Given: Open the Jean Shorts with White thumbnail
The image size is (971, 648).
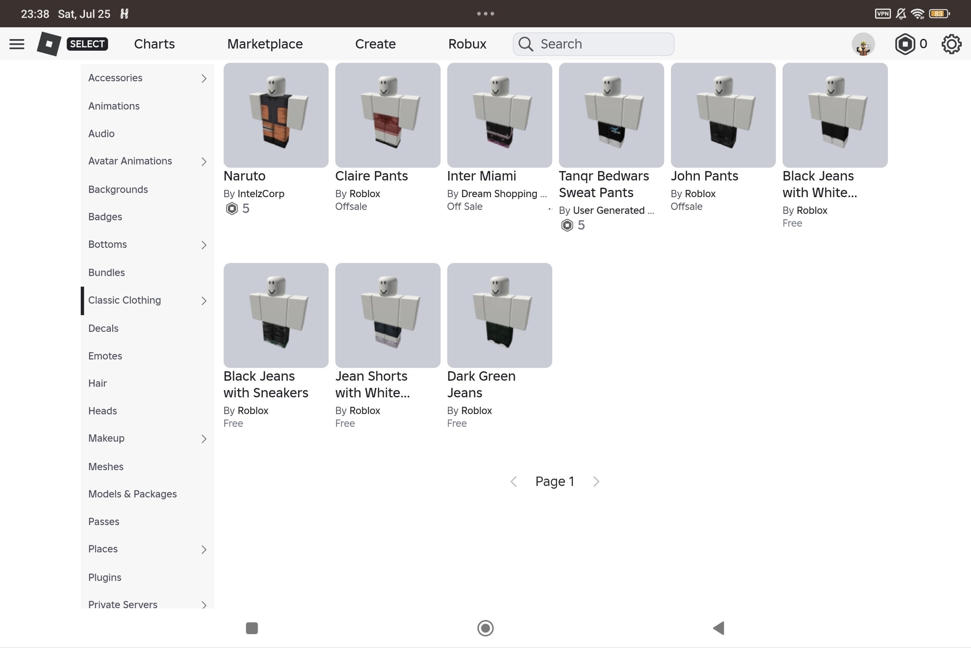Looking at the screenshot, I should (387, 315).
